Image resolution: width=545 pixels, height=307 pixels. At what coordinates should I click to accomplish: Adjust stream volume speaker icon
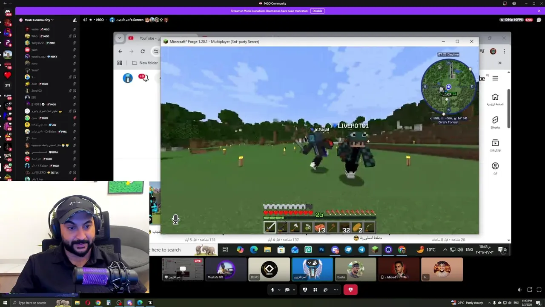519,290
